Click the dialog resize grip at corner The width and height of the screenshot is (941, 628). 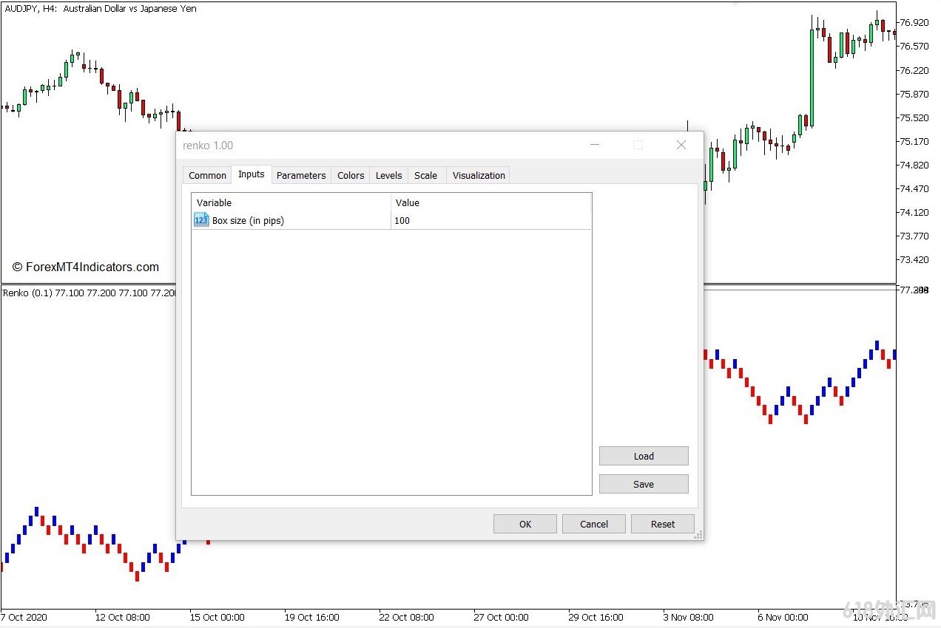[x=698, y=535]
